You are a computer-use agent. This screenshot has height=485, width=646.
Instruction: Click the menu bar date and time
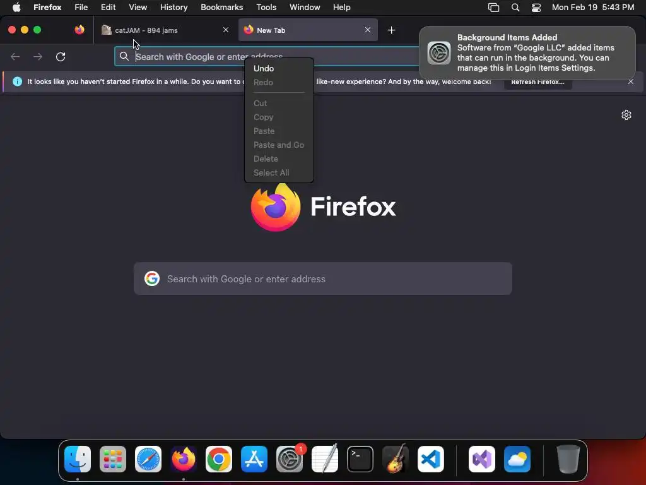(593, 8)
